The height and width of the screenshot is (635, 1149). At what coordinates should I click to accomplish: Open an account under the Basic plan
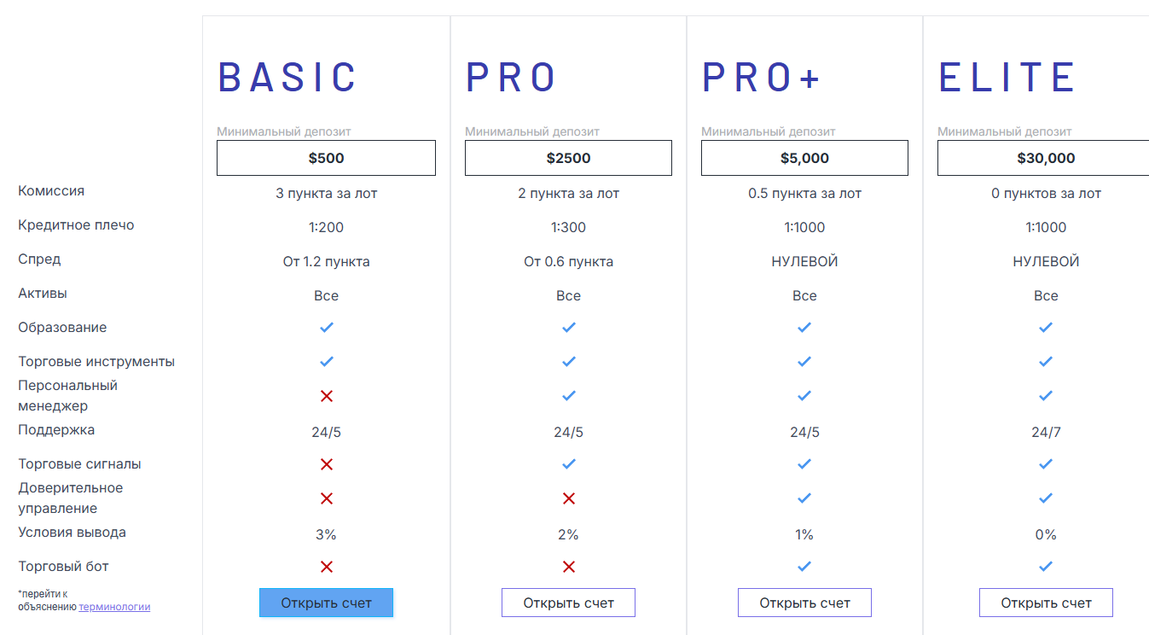[x=326, y=603]
